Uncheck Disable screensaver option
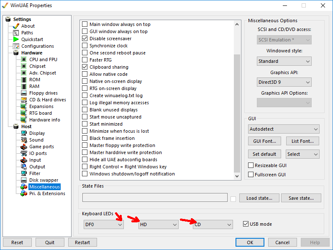Screen dimensions: 333x250 click(85, 39)
